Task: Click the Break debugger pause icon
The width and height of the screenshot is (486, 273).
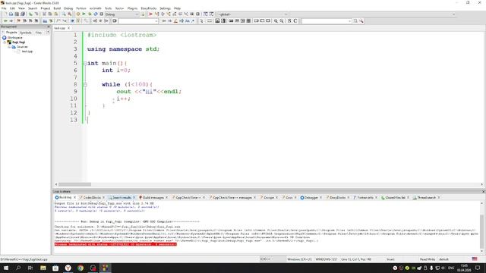Action: click(192, 14)
